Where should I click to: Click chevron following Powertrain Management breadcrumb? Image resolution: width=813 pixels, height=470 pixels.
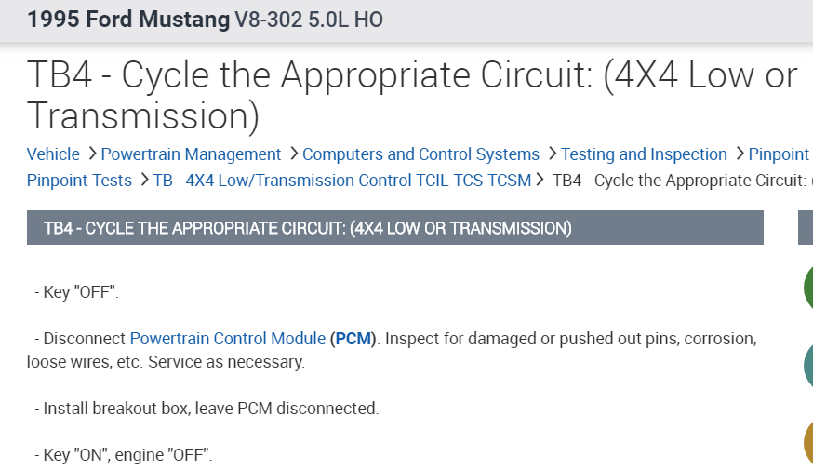pyautogui.click(x=292, y=154)
